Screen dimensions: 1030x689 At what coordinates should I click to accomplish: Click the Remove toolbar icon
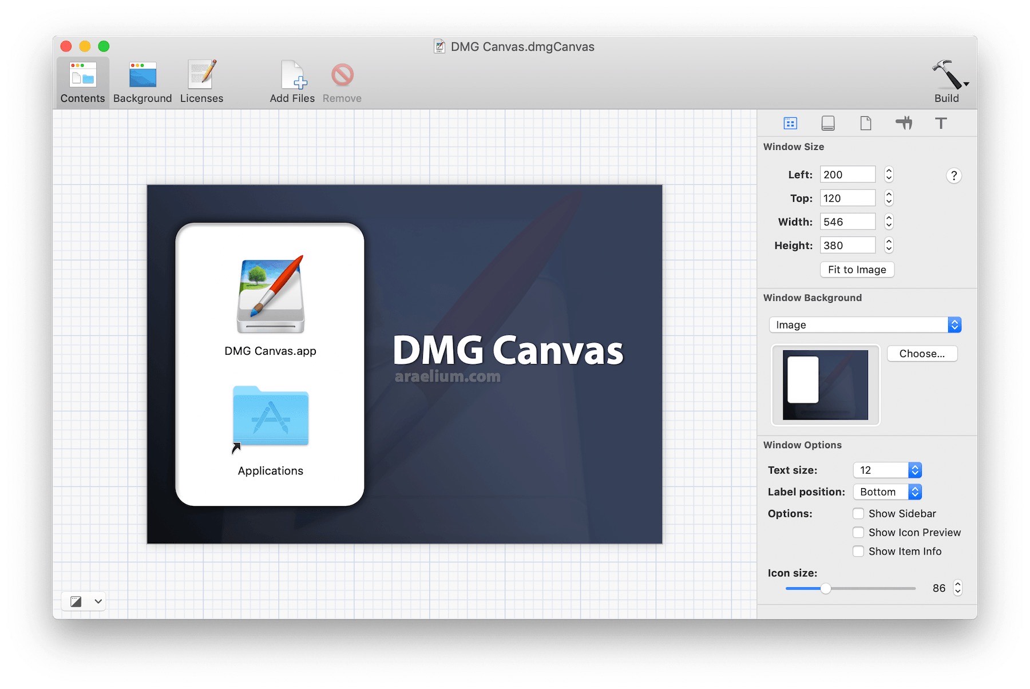[x=342, y=75]
